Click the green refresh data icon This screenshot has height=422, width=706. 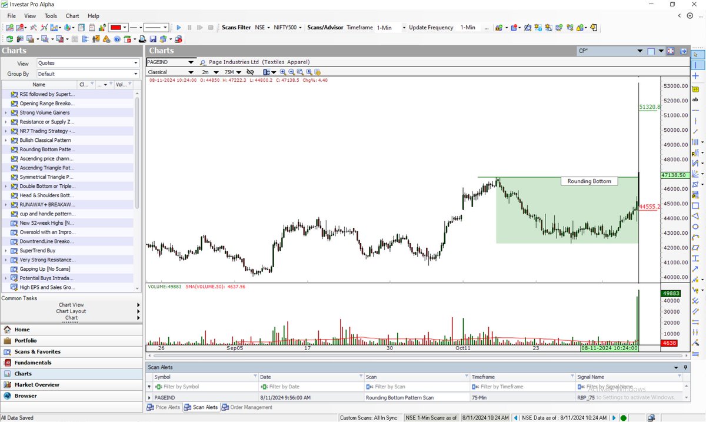[9, 39]
